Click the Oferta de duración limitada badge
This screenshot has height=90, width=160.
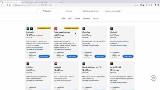coord(44,28)
